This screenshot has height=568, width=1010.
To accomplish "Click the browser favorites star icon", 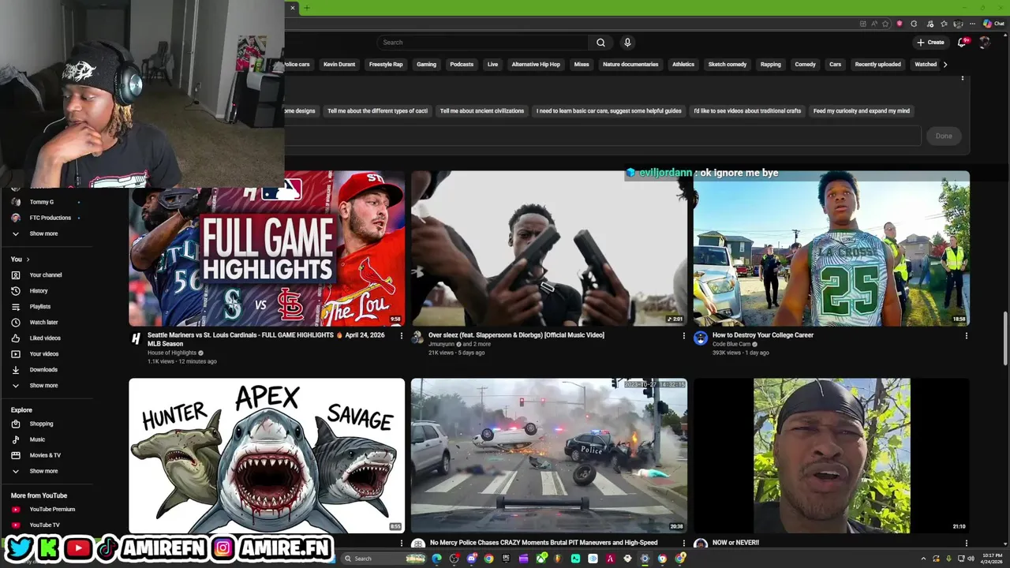I will coord(885,24).
